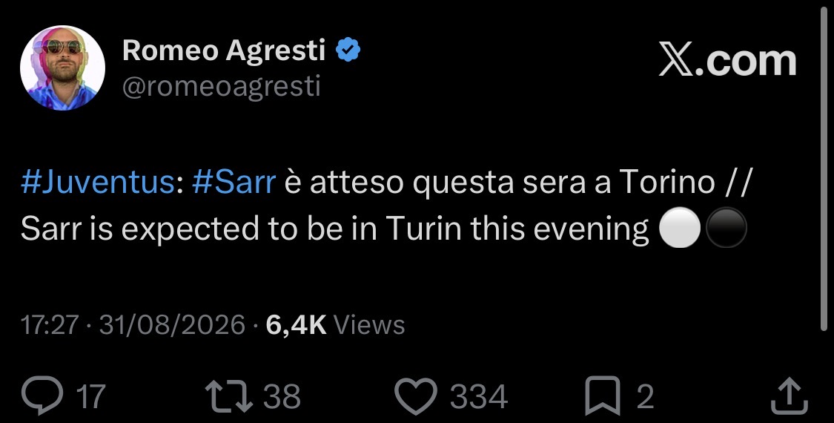Screen dimensions: 834x423
Task: Open the @romeoagresti handle
Action: (x=221, y=86)
